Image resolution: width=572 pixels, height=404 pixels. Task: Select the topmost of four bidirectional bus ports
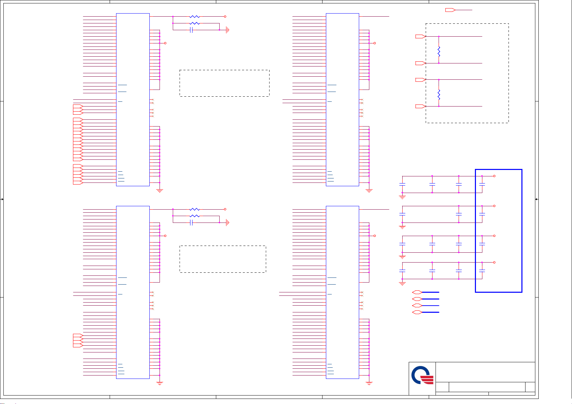pos(417,292)
